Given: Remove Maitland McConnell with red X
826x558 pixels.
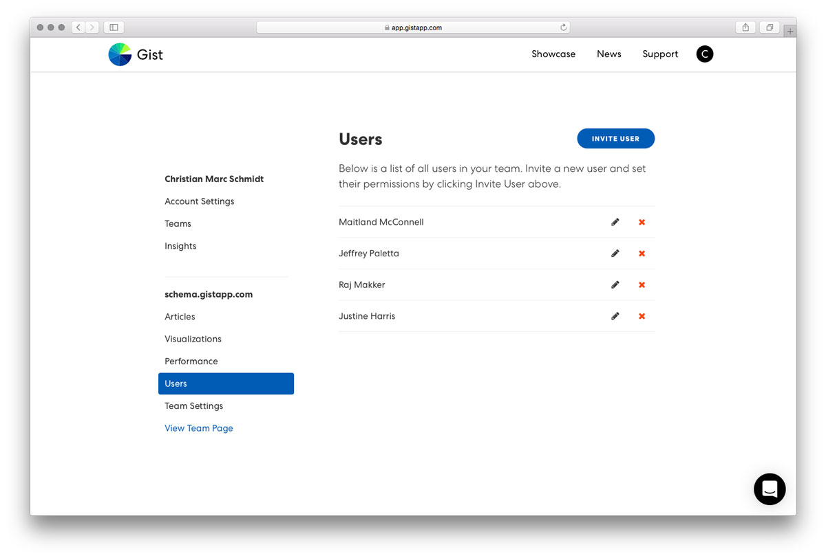Looking at the screenshot, I should [642, 222].
